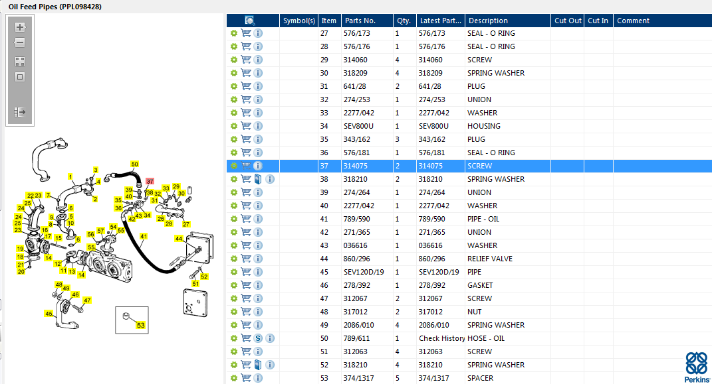
Task: Zoom out of the parts diagram
Action: click(x=19, y=42)
